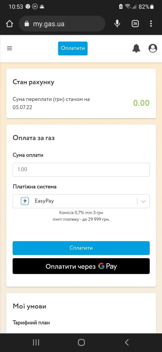Tap the browser home icon
The height and width of the screenshot is (352, 162).
tap(9, 24)
